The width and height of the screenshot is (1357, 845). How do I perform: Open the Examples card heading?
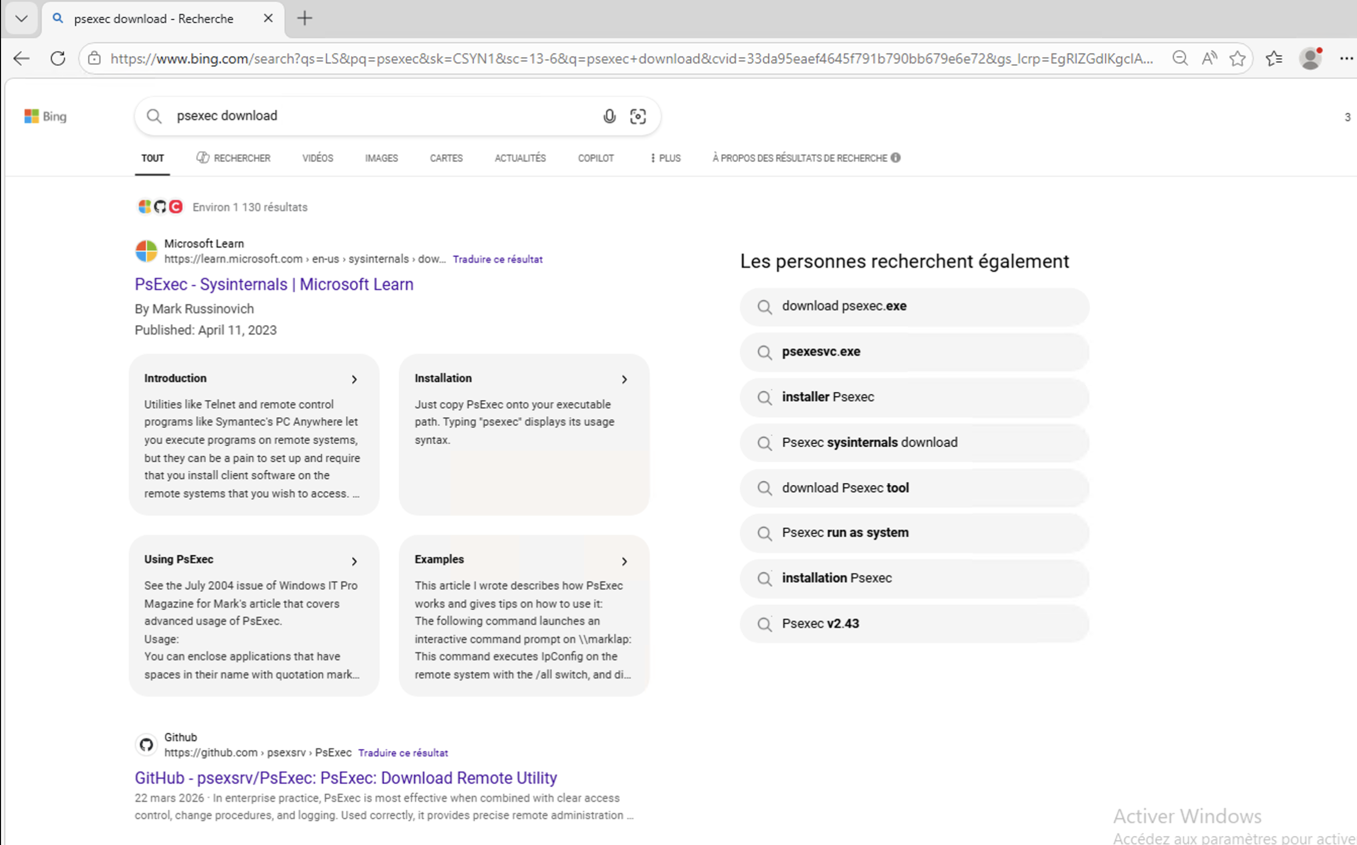point(439,559)
